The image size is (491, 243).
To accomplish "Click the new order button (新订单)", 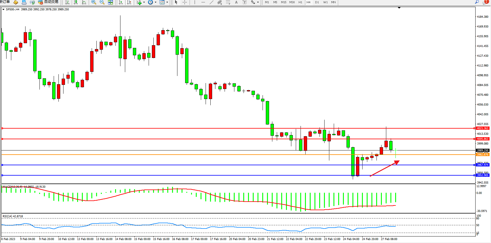I will [5, 2].
